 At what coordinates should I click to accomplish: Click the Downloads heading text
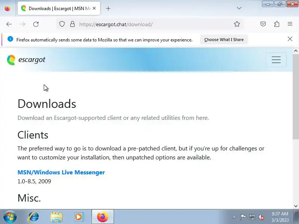click(x=47, y=104)
